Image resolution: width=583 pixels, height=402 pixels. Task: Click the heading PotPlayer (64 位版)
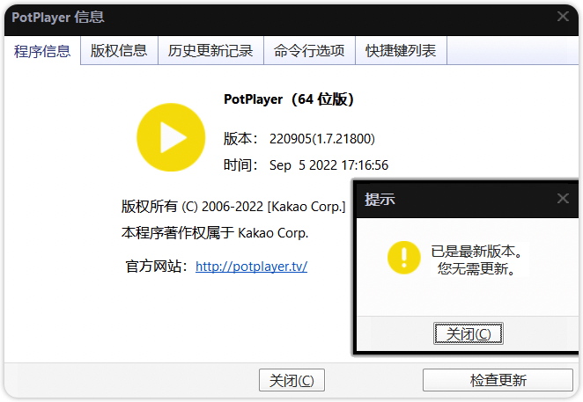click(289, 99)
